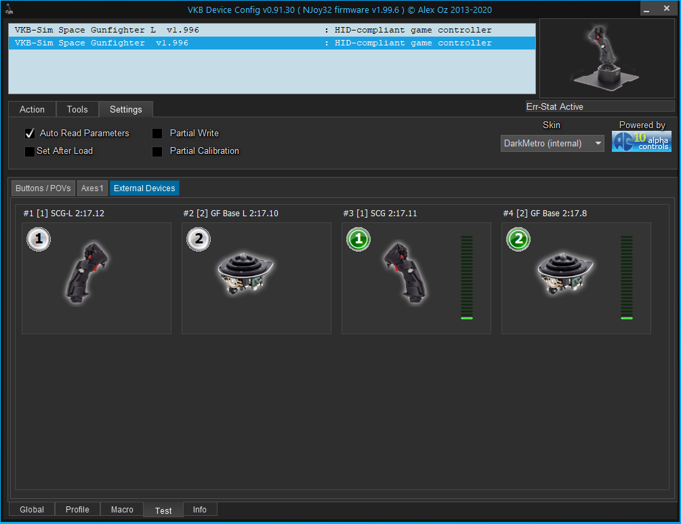Click the GF Base gimbal icon in device #4

coord(566,275)
